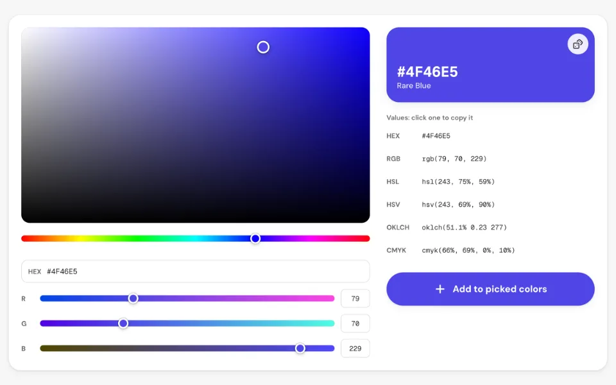Click the CMYK label in values list
The image size is (616, 385).
(396, 250)
